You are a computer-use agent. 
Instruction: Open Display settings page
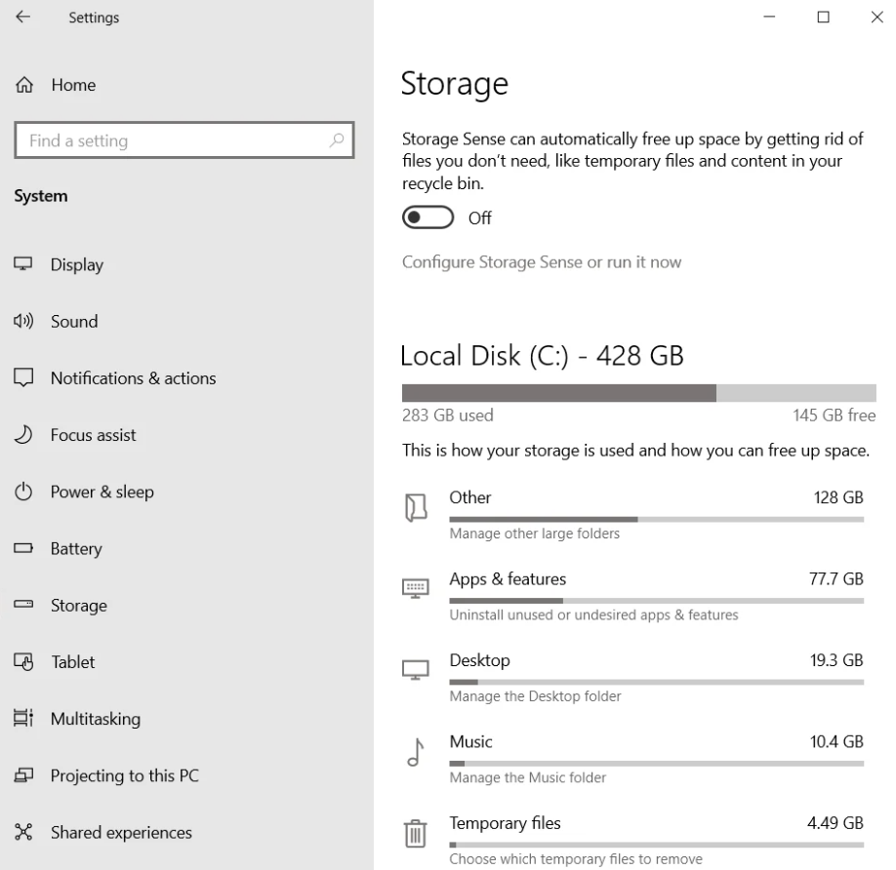point(77,265)
